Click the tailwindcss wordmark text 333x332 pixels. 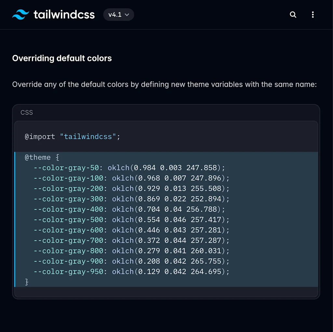64,15
